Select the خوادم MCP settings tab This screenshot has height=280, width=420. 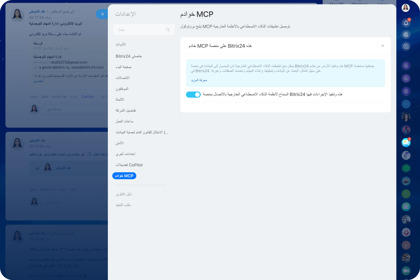pos(124,176)
